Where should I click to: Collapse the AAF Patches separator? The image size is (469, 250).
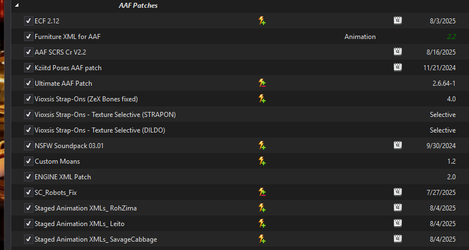17,5
